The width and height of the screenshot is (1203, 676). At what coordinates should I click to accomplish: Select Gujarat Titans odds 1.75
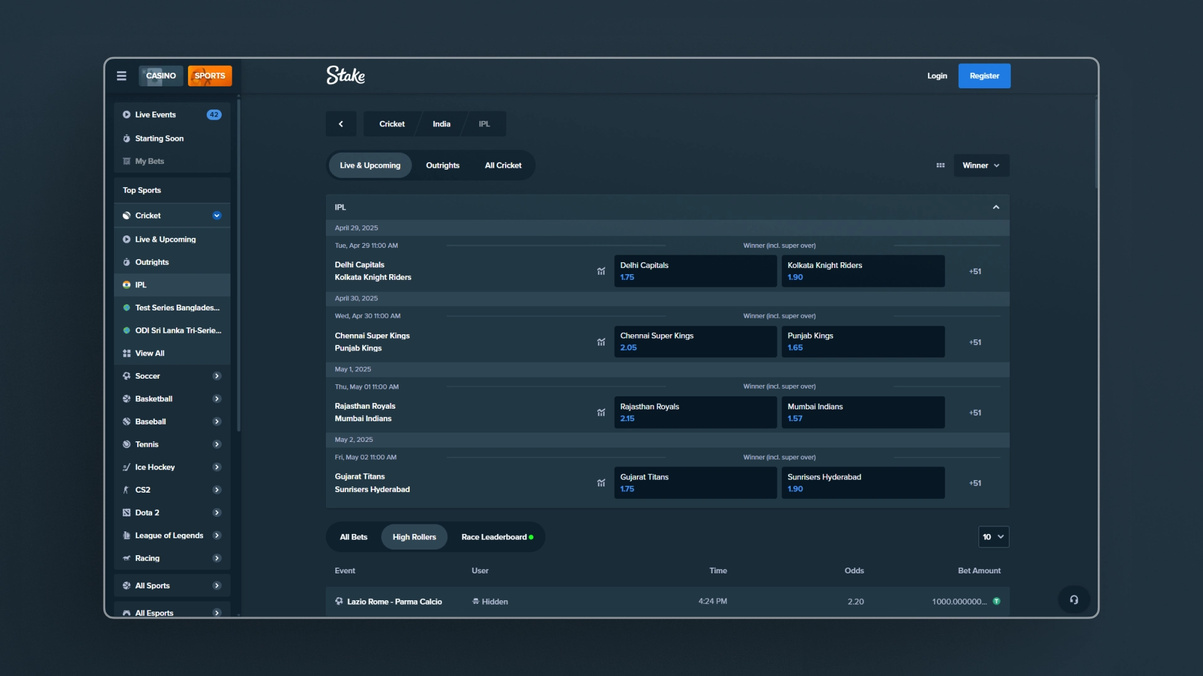pos(695,483)
